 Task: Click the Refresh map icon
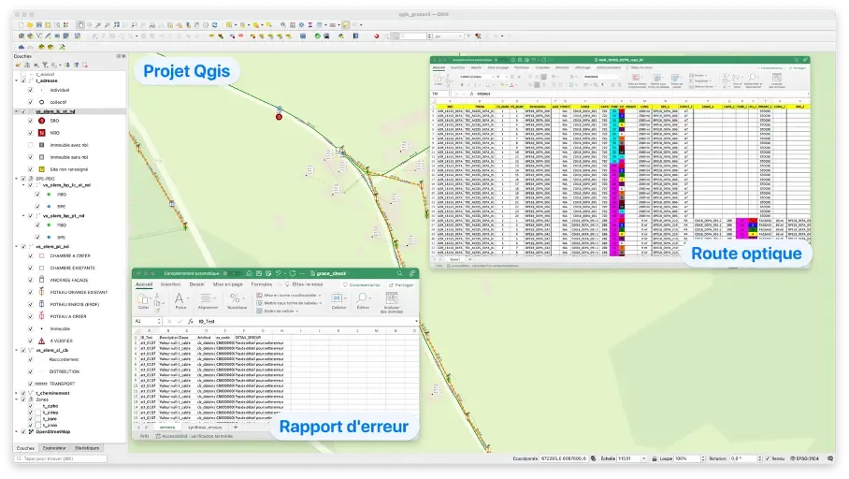click(214, 25)
